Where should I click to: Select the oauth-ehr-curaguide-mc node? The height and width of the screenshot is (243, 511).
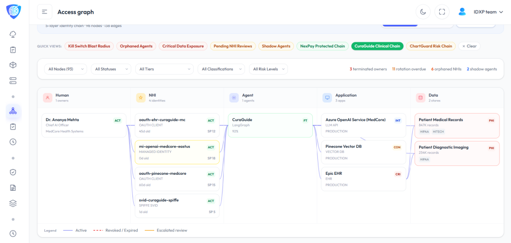pyautogui.click(x=177, y=125)
